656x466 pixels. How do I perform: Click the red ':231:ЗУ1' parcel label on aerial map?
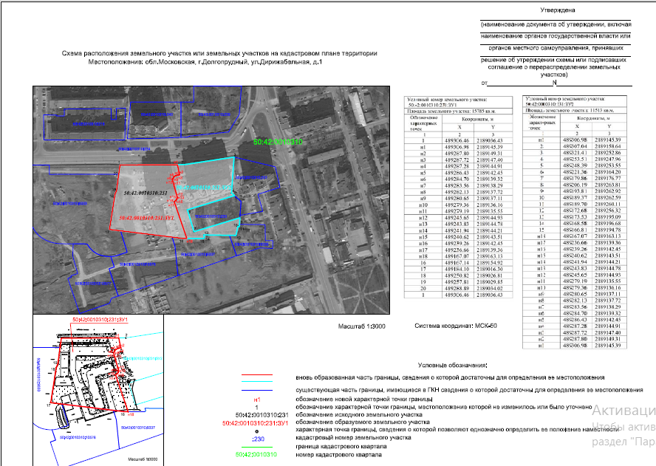pos(146,219)
